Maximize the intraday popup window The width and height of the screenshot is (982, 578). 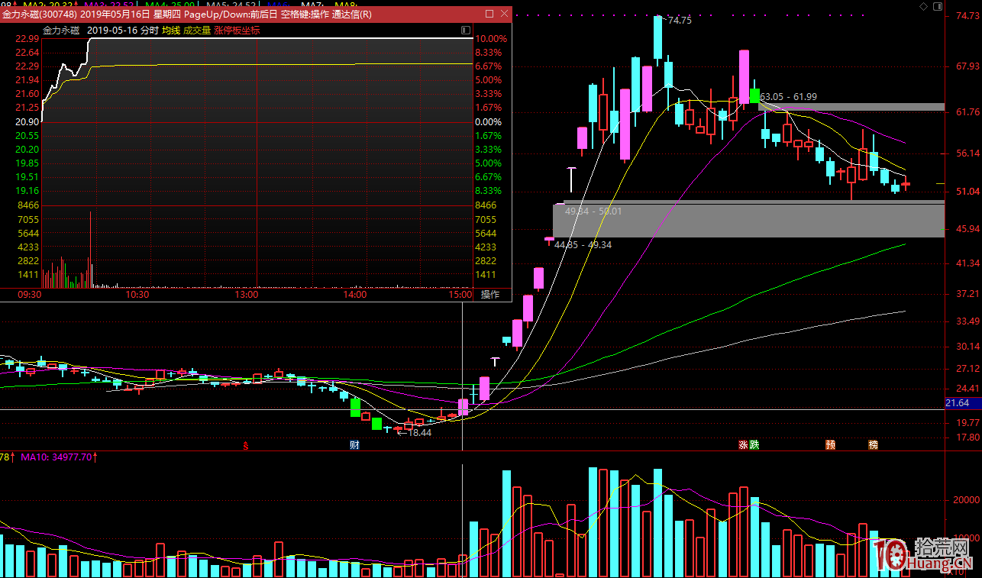click(x=489, y=15)
